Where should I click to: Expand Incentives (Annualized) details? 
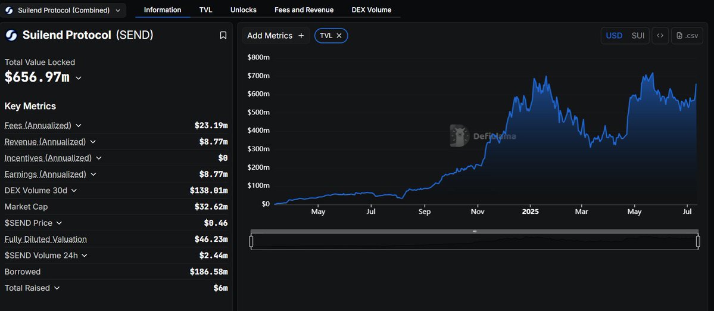(99, 158)
